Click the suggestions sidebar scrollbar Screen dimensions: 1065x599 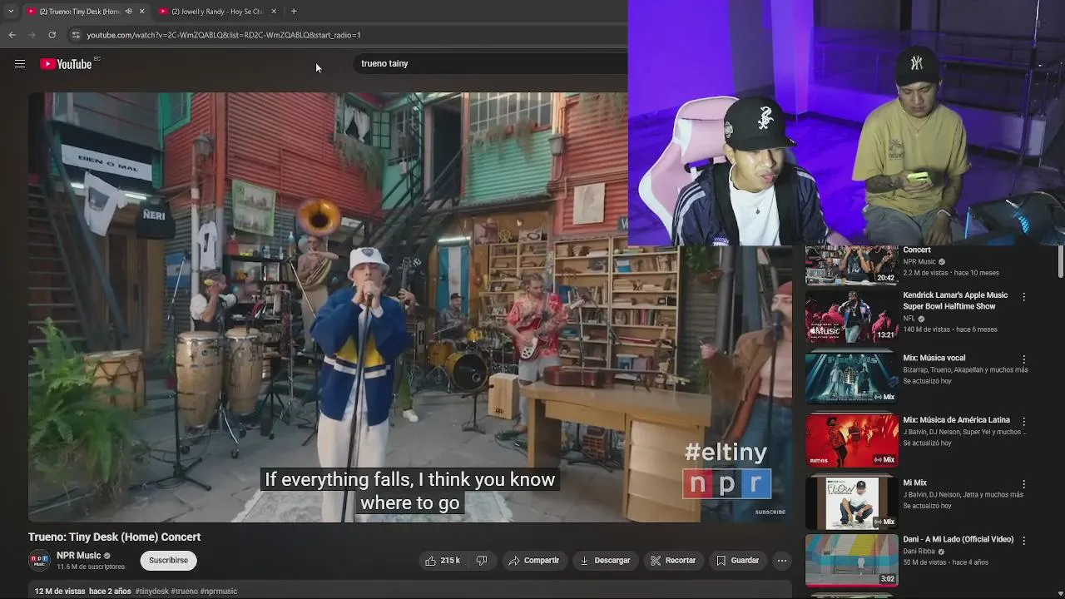(1060, 262)
